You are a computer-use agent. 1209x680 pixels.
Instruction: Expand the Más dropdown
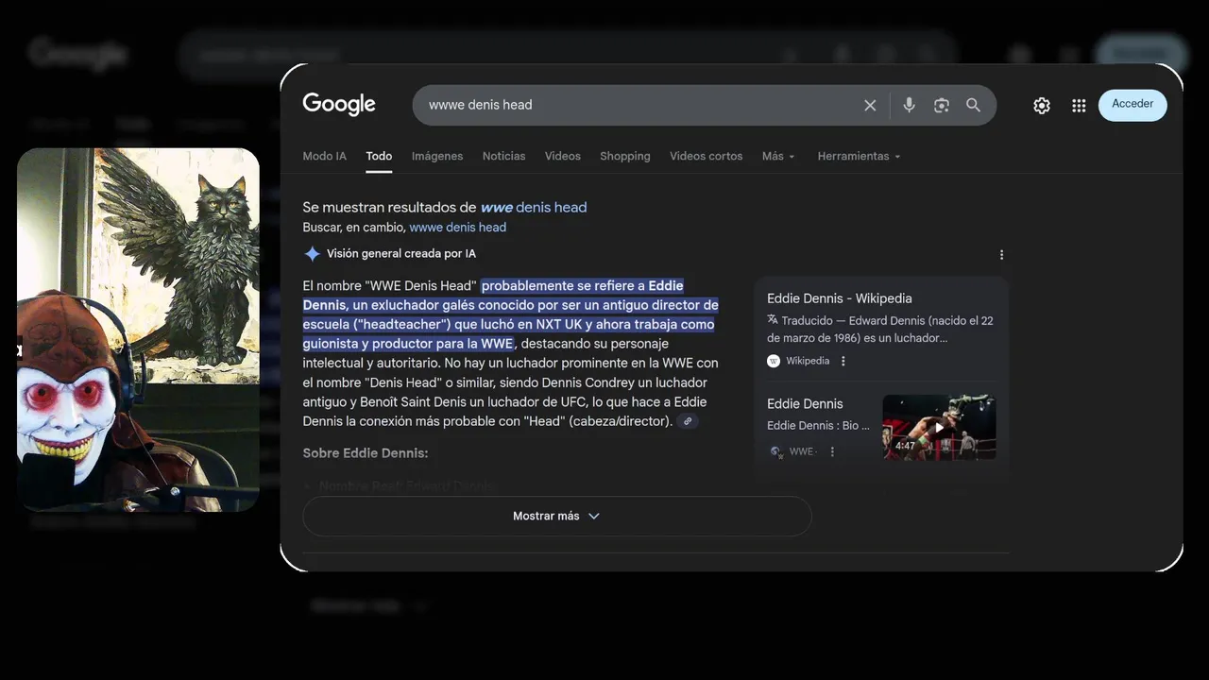[778, 156]
